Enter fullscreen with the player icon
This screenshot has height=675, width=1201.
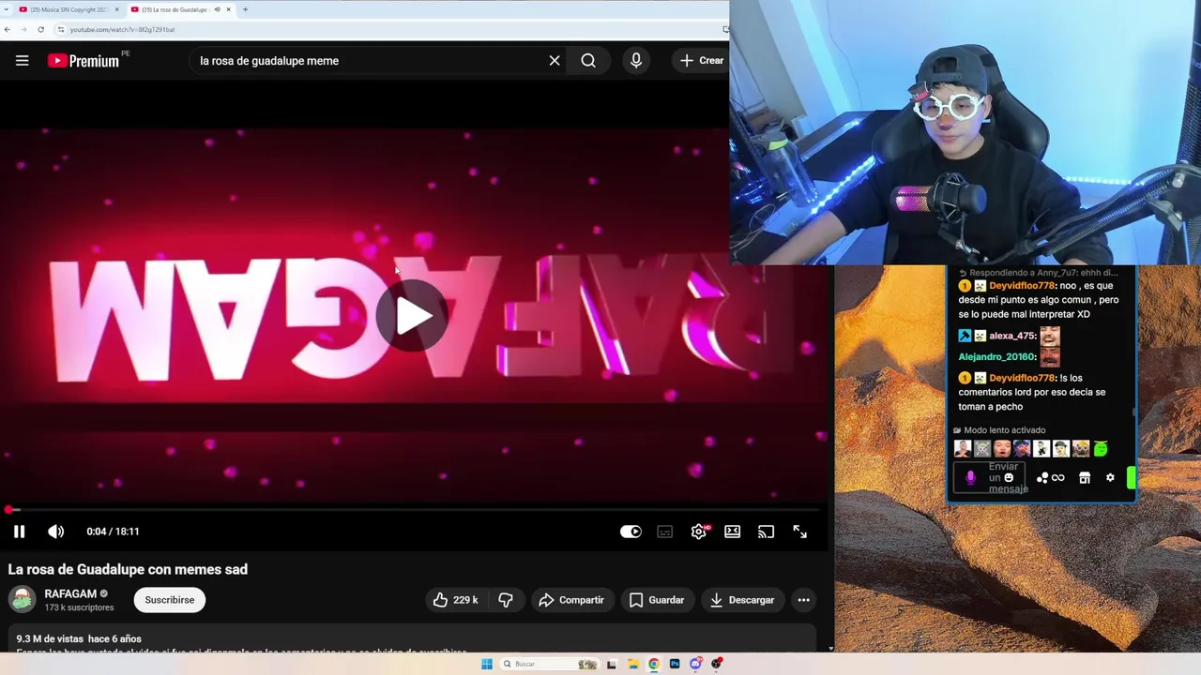(799, 532)
